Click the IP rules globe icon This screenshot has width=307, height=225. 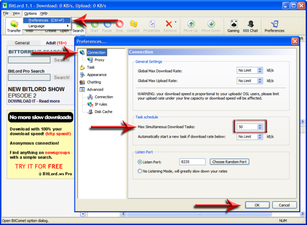tap(90, 104)
